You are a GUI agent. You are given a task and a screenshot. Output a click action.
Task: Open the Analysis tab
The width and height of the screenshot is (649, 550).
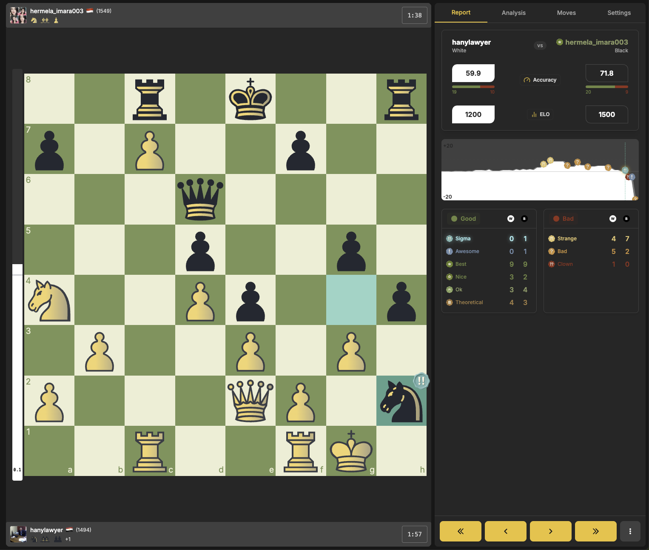[513, 13]
